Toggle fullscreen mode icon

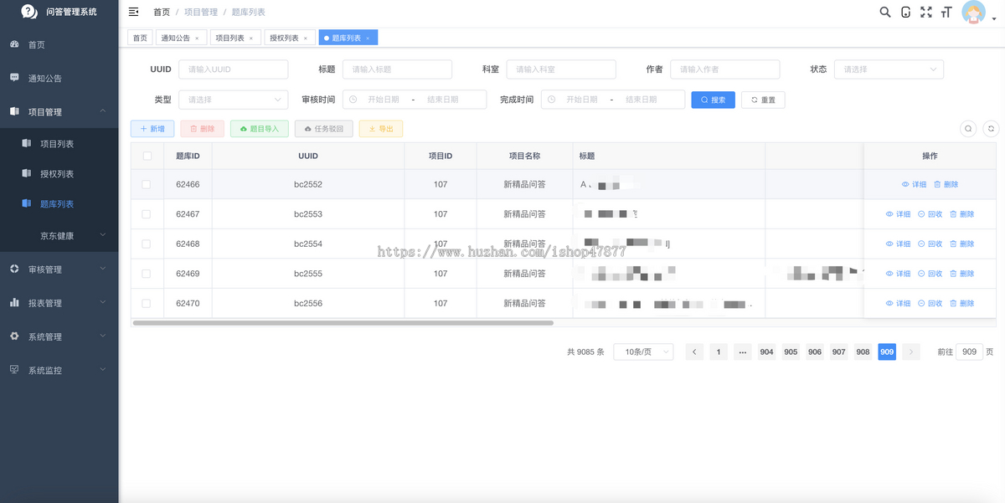click(925, 12)
